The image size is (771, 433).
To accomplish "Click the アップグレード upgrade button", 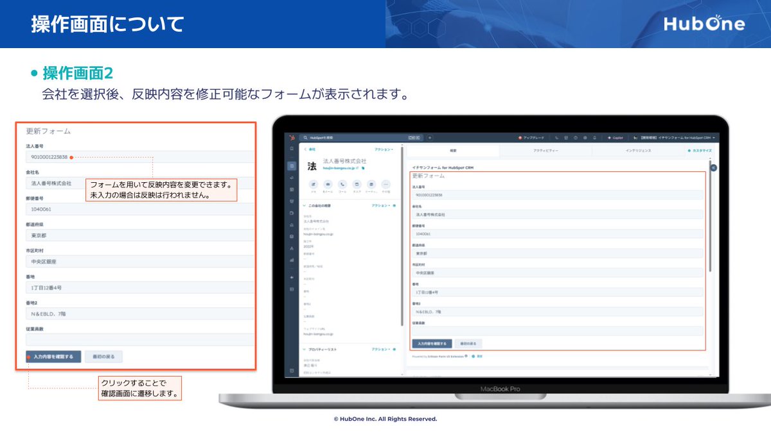I will (531, 137).
